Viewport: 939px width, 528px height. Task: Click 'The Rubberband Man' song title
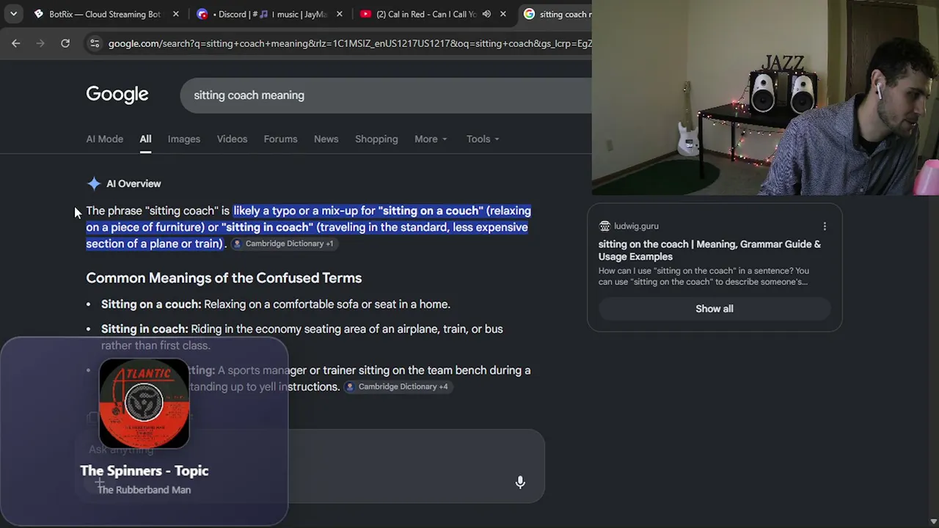coord(144,490)
